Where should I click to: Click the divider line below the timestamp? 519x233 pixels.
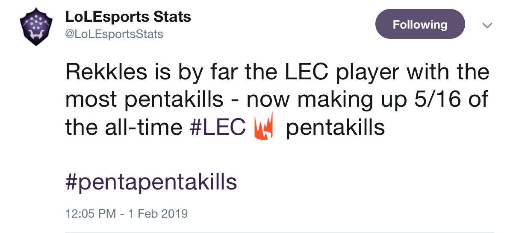click(x=279, y=232)
